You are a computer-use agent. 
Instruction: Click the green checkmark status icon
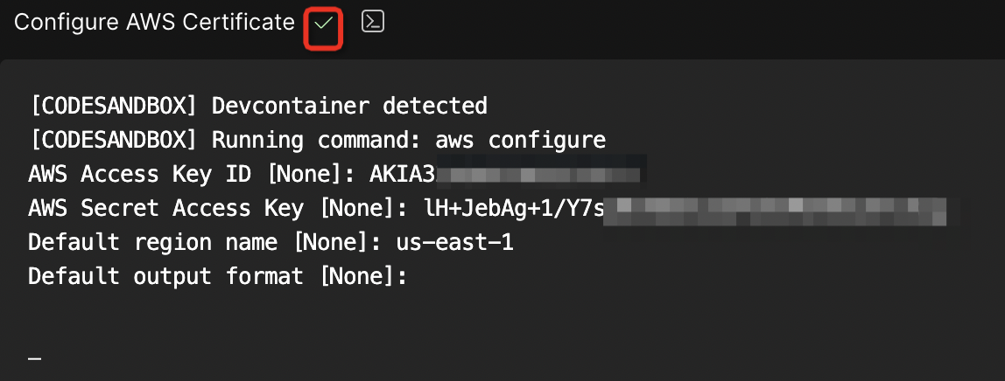pyautogui.click(x=323, y=24)
